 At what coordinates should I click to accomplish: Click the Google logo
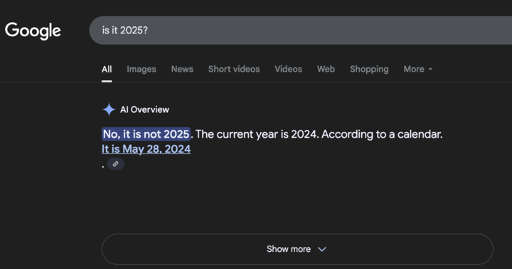[x=33, y=31]
